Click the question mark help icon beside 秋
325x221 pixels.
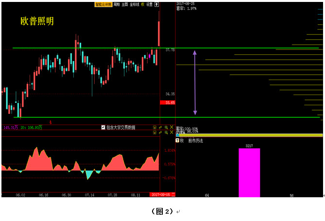tap(177, 140)
